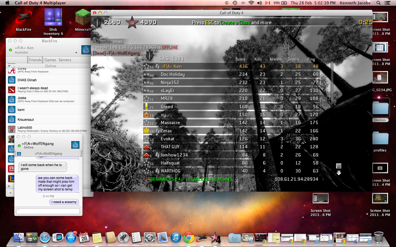Select the Dota 2 icon beside 'I wasn't always dead'
The image size is (396, 247).
click(x=12, y=90)
